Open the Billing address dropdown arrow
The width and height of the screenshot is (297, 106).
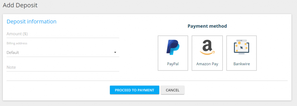115,52
